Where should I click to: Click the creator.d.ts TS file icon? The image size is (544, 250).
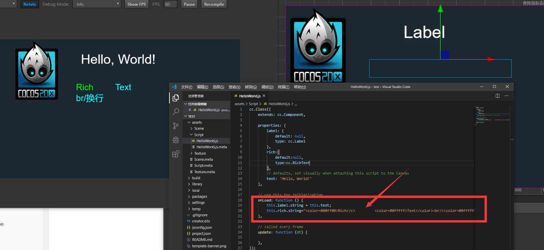(189, 221)
